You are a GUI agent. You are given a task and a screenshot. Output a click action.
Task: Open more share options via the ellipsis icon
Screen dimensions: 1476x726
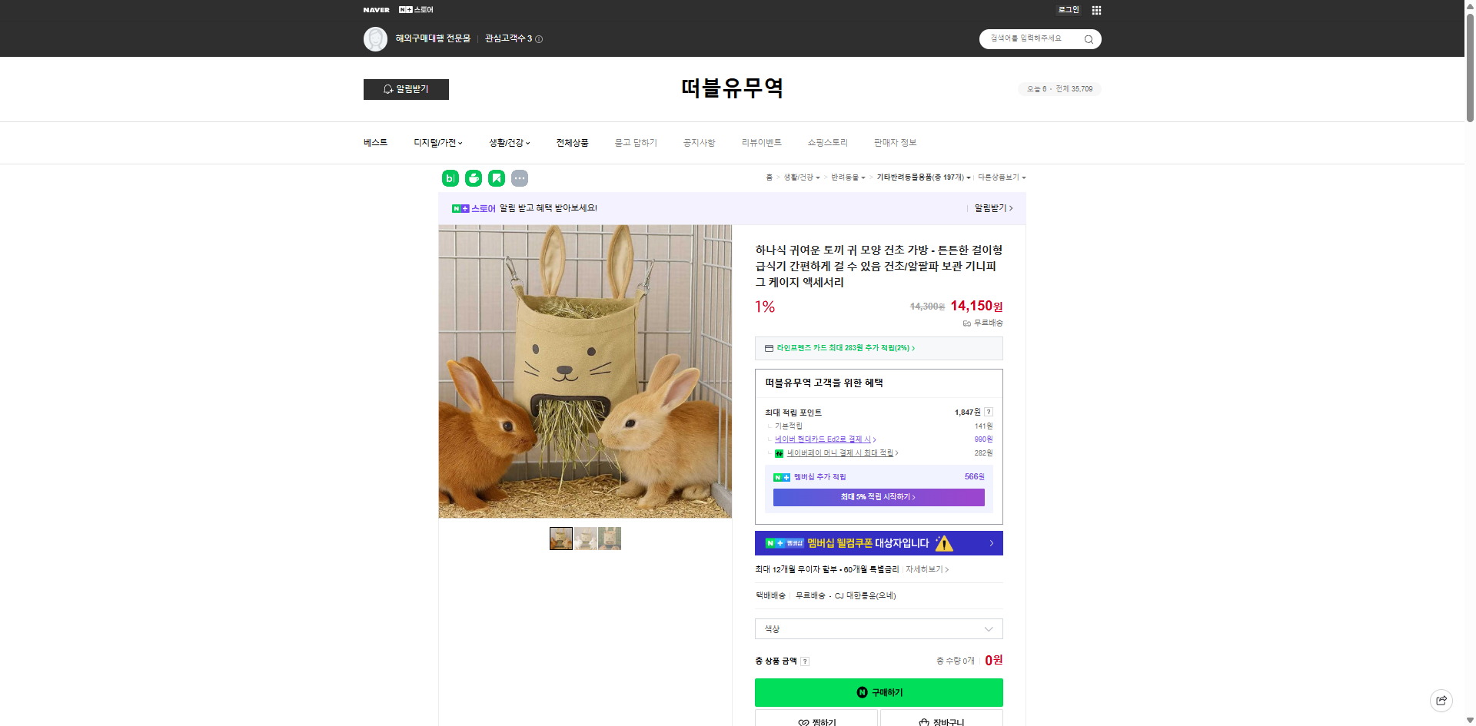point(520,177)
